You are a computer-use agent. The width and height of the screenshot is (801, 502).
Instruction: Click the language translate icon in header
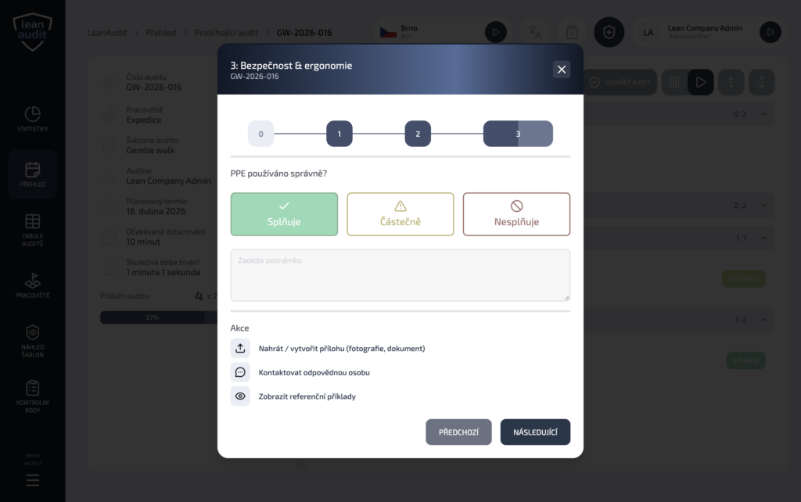pyautogui.click(x=535, y=32)
